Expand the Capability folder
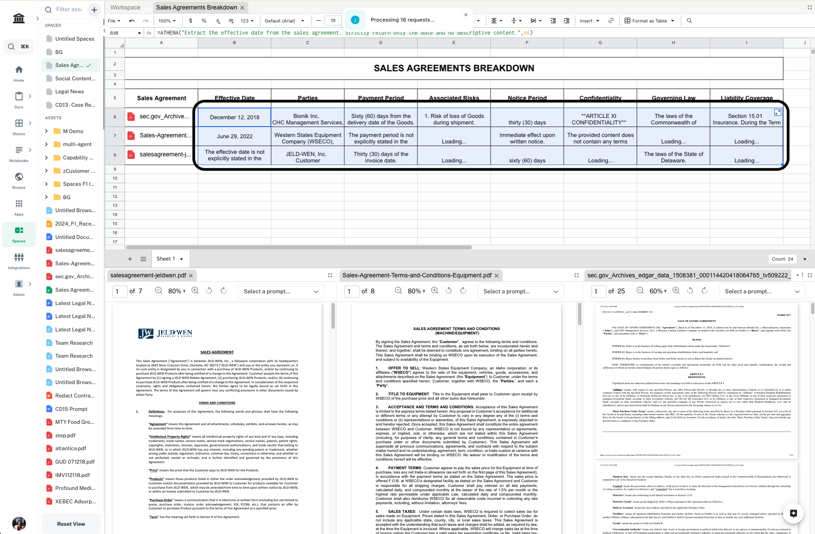 coord(47,158)
